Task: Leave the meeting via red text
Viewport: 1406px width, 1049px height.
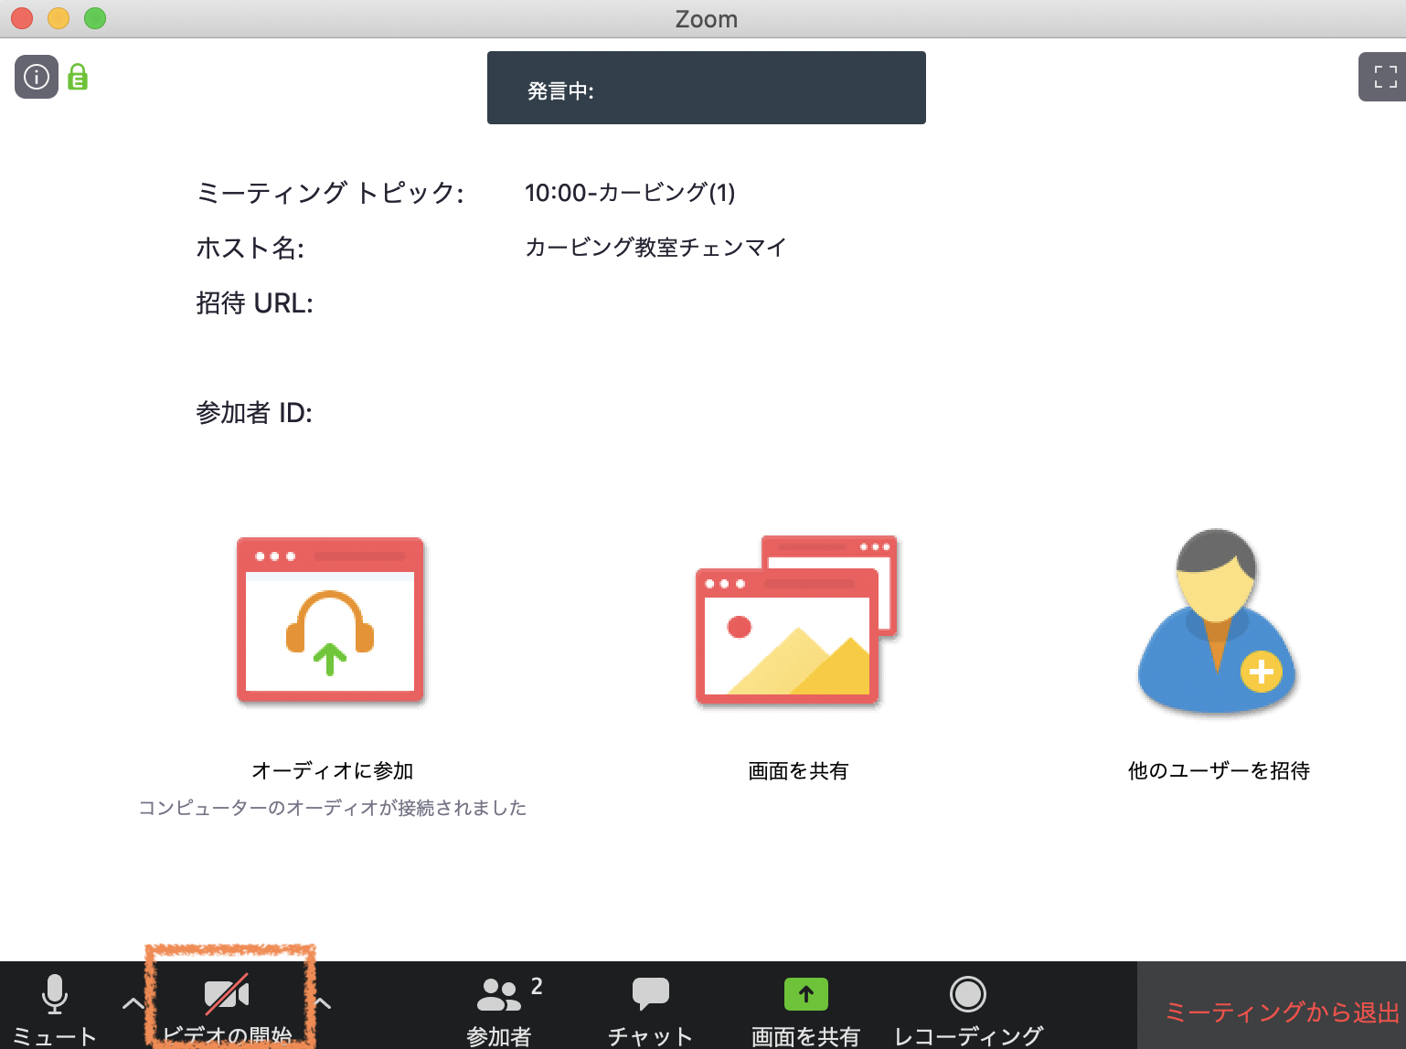Action: coord(1282,1012)
